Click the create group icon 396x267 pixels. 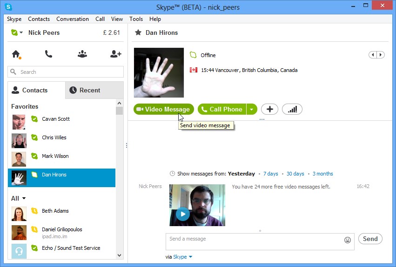(82, 54)
